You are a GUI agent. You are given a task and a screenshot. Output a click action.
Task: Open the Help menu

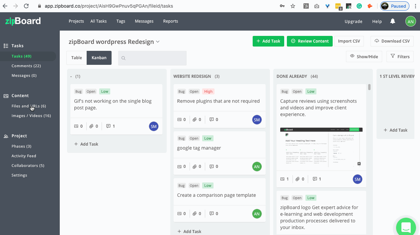(377, 21)
